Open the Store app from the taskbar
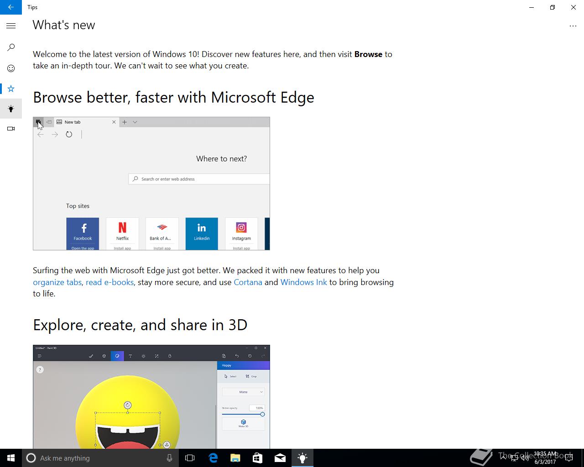This screenshot has width=584, height=467. click(x=257, y=458)
